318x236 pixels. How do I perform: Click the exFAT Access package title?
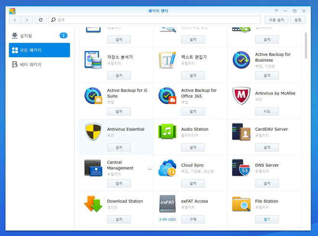[x=195, y=201]
